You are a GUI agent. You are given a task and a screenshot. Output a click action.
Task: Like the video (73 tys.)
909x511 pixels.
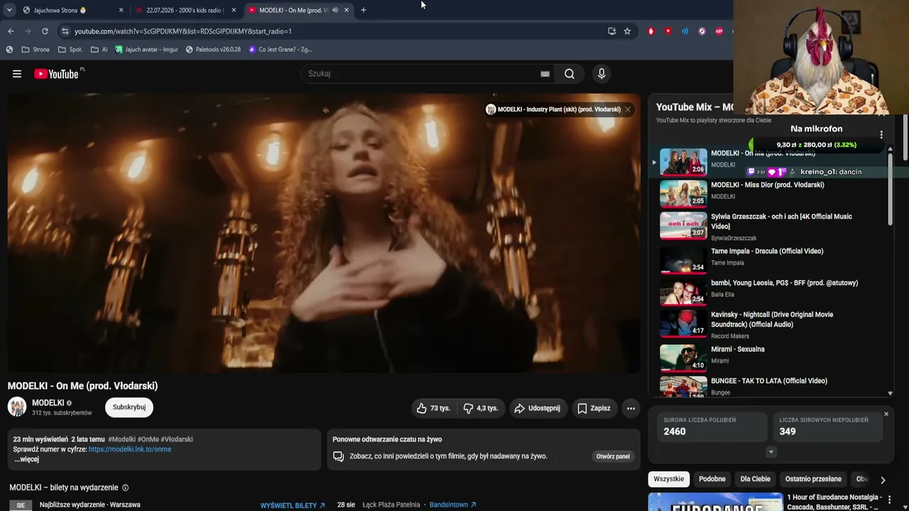click(433, 408)
